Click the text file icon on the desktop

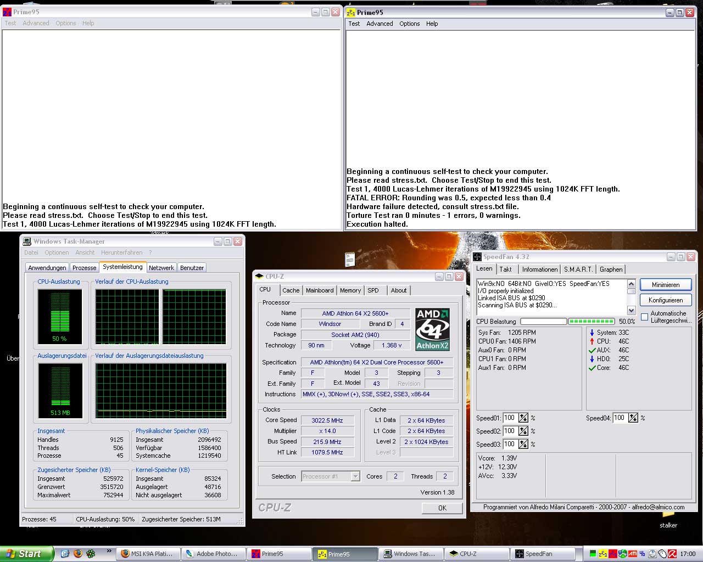tap(350, 259)
